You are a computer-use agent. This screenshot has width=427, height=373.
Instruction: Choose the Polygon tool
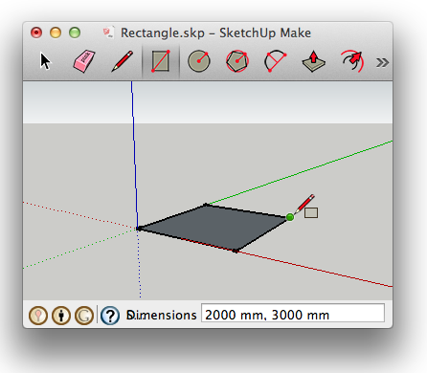pyautogui.click(x=237, y=61)
